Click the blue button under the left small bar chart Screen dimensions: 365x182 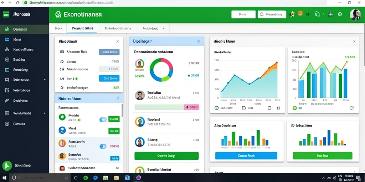pos(246,156)
